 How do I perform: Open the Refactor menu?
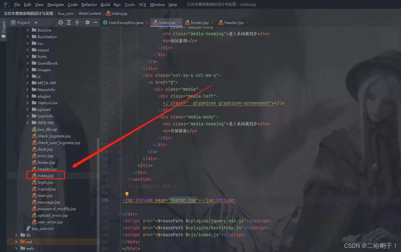pos(89,5)
